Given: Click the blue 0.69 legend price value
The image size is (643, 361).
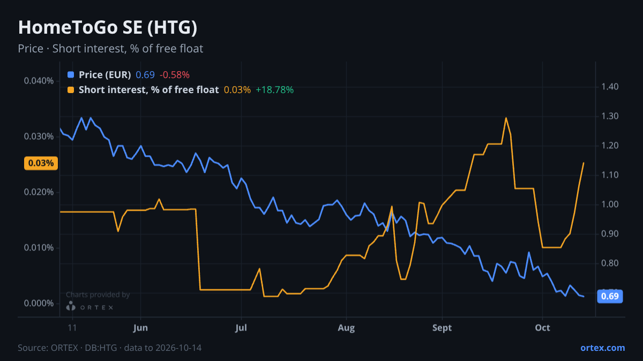Looking at the screenshot, I should coord(145,75).
